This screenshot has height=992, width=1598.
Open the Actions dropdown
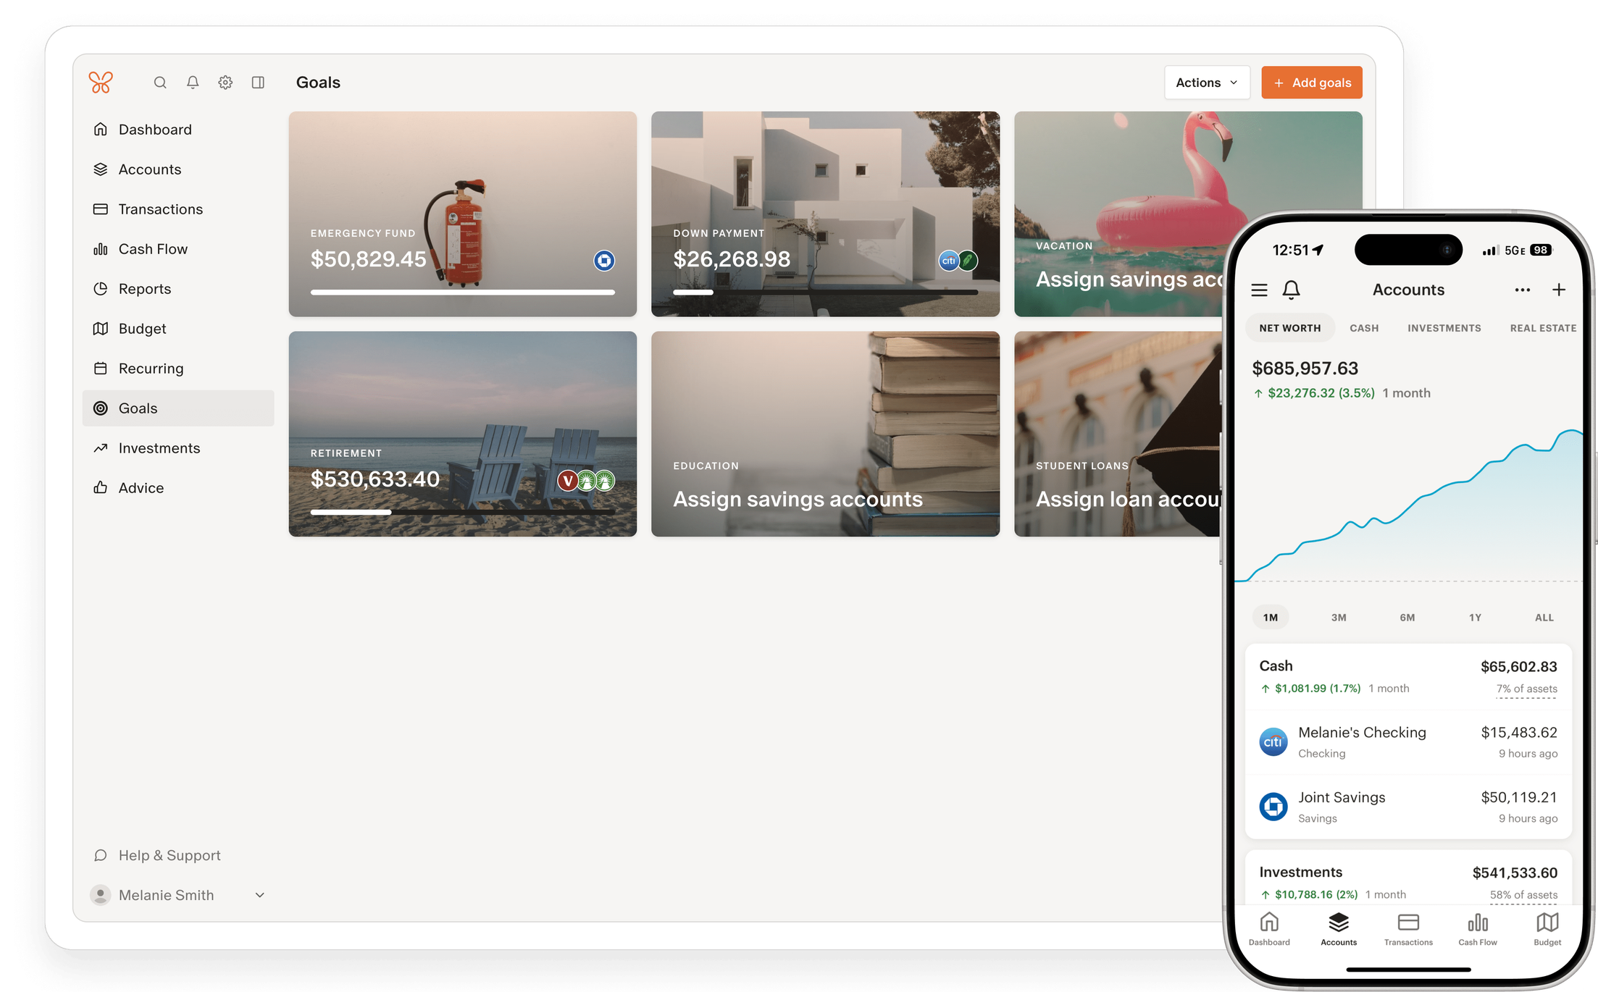click(1206, 83)
